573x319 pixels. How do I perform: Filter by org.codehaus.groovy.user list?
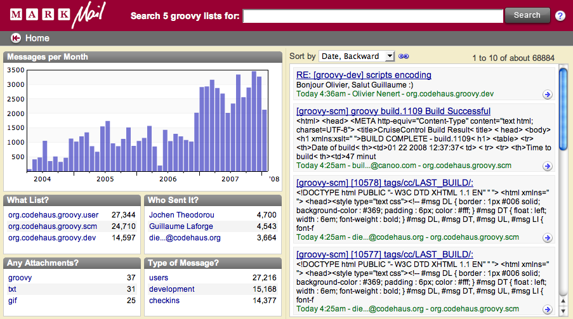click(x=53, y=215)
